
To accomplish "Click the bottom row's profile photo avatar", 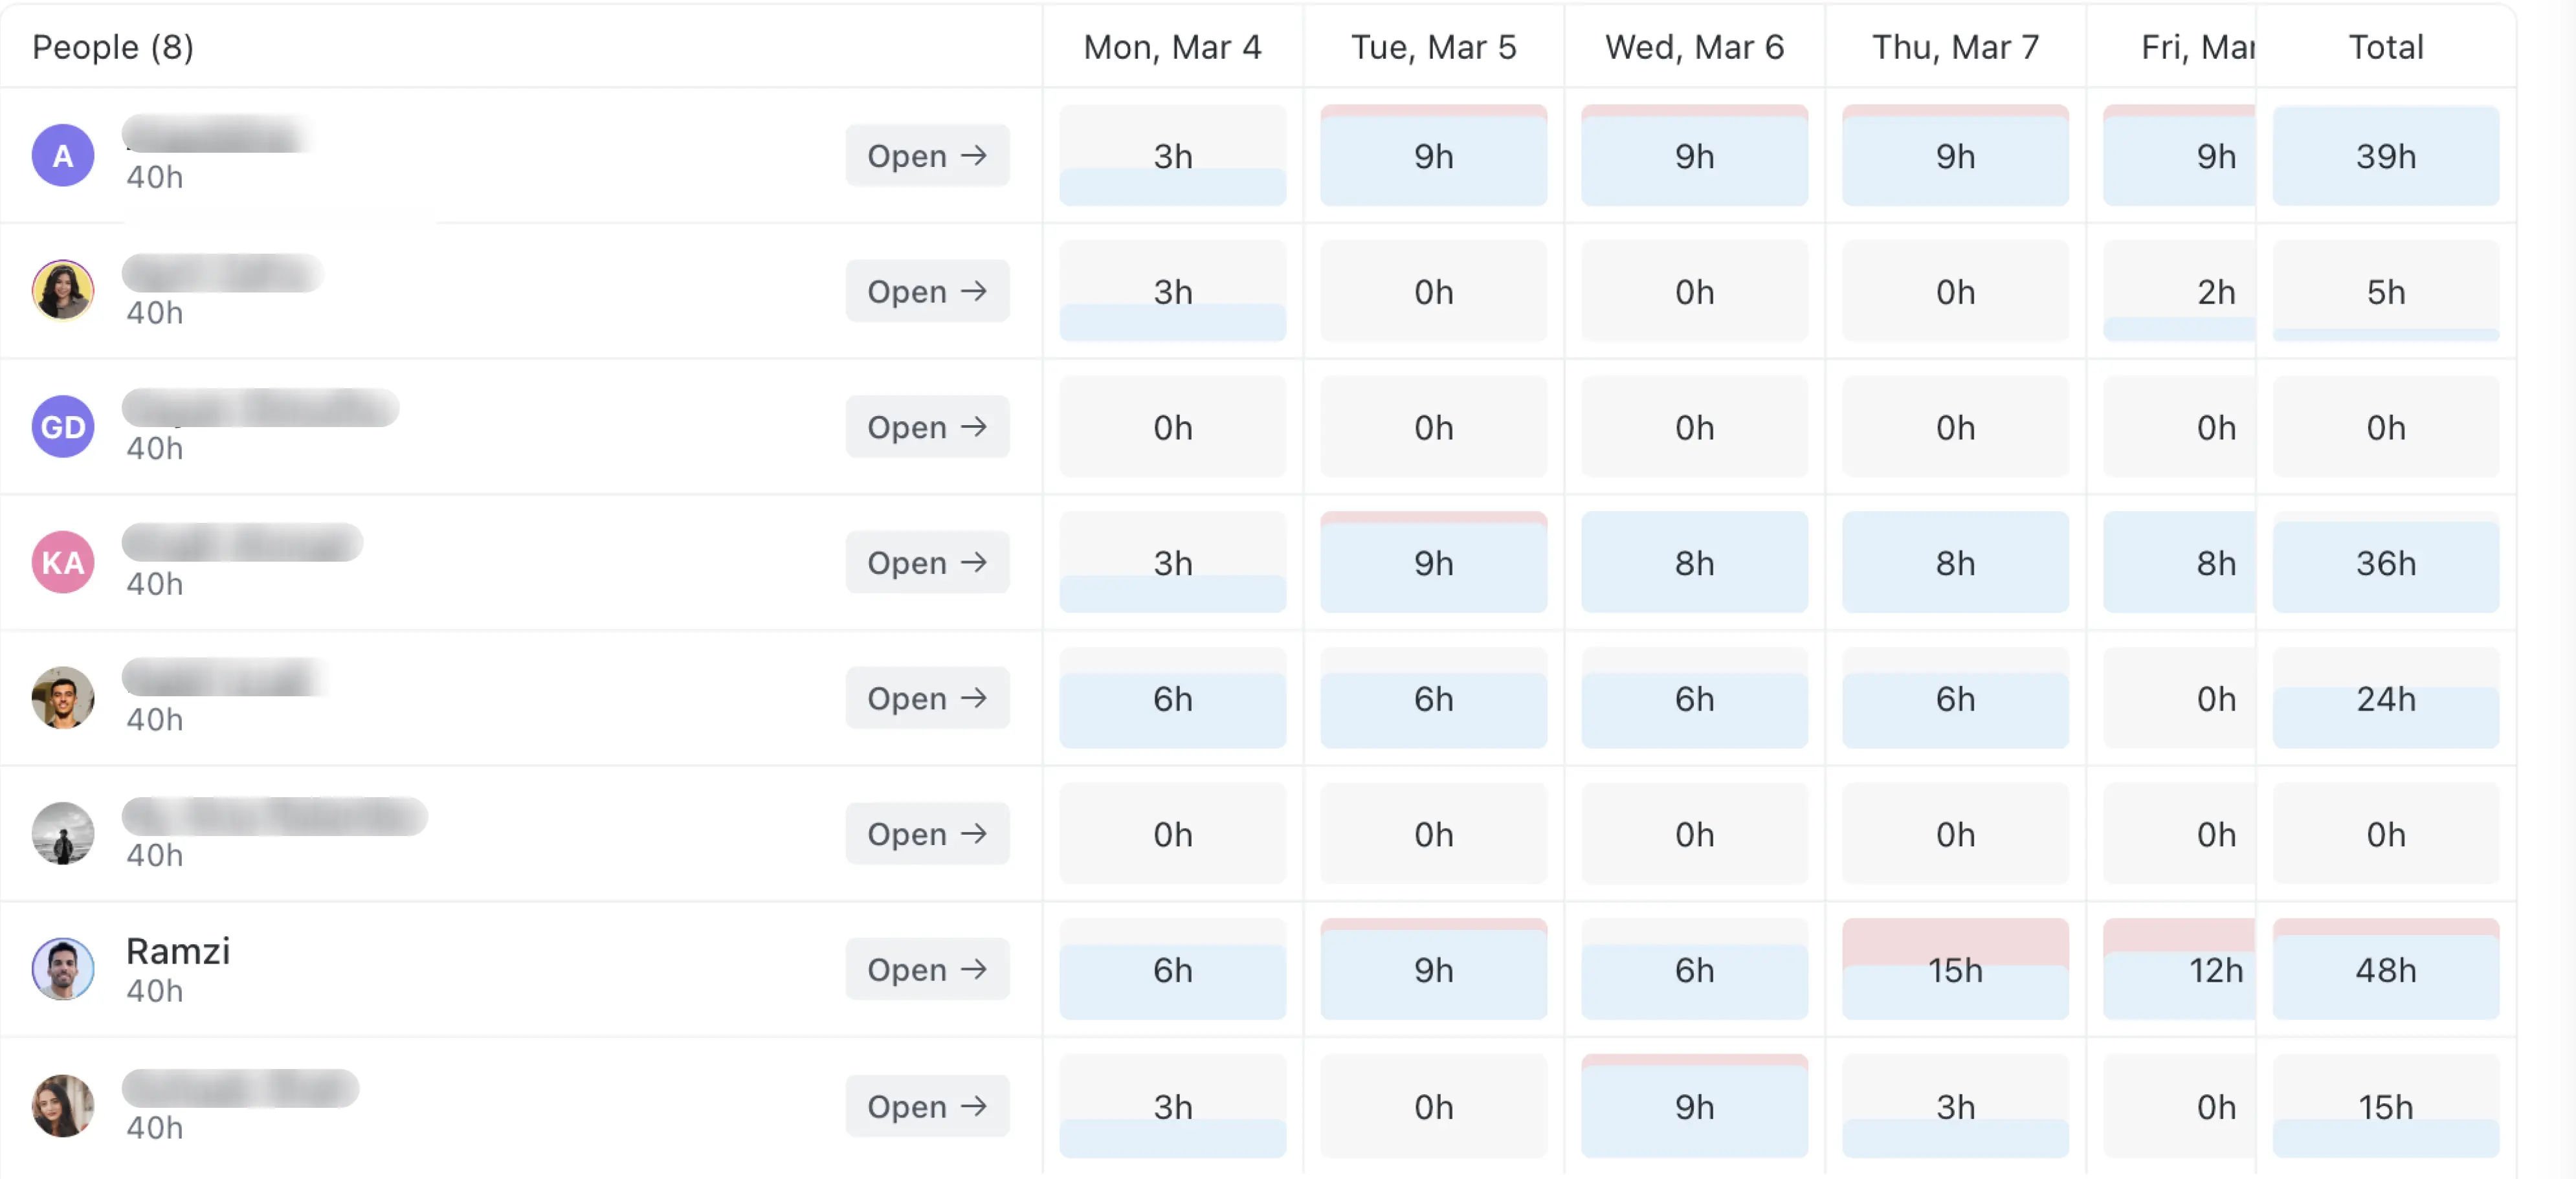I will click(62, 1106).
